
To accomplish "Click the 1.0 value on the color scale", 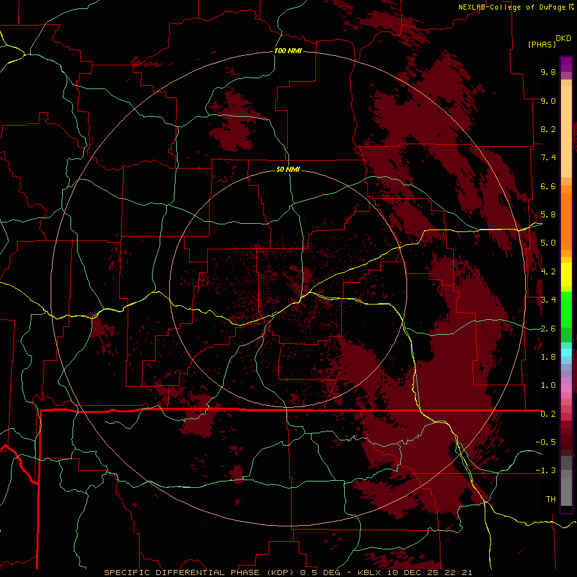I will (x=548, y=385).
